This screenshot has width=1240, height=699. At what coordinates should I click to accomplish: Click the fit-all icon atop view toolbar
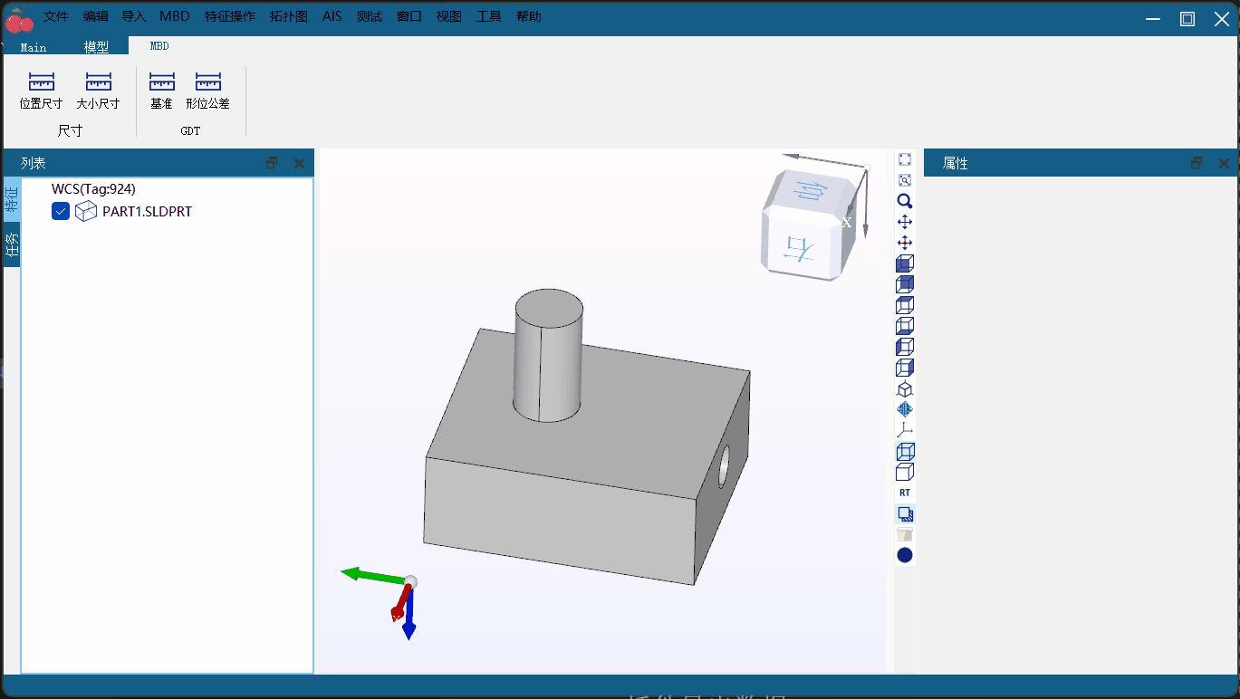[904, 159]
